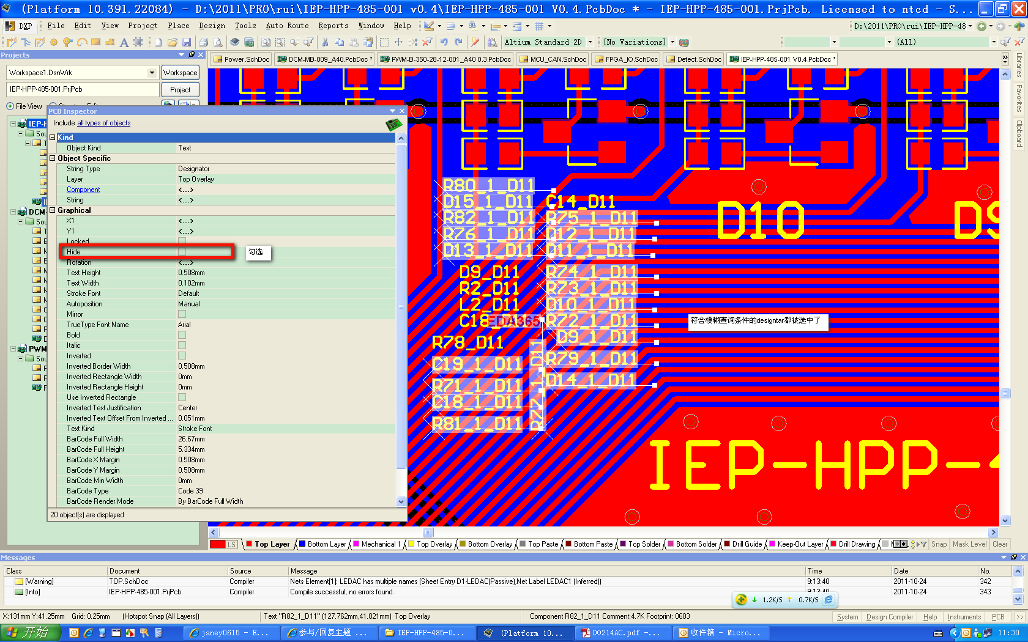Select the Interactive Routing tool icon
Screen dimensions: 1028x642
(x=11, y=42)
